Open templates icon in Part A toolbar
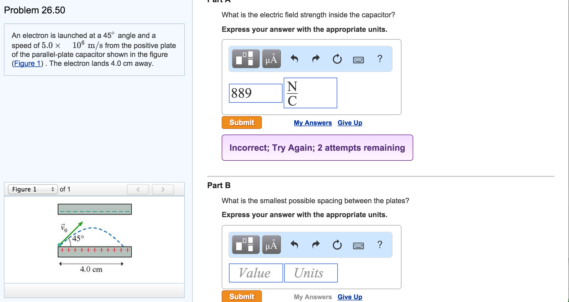The height and width of the screenshot is (302, 569). (x=246, y=59)
